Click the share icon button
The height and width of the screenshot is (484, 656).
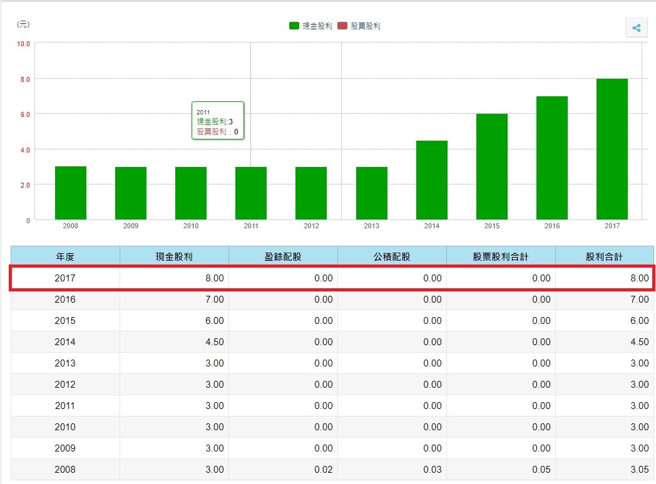pos(636,28)
